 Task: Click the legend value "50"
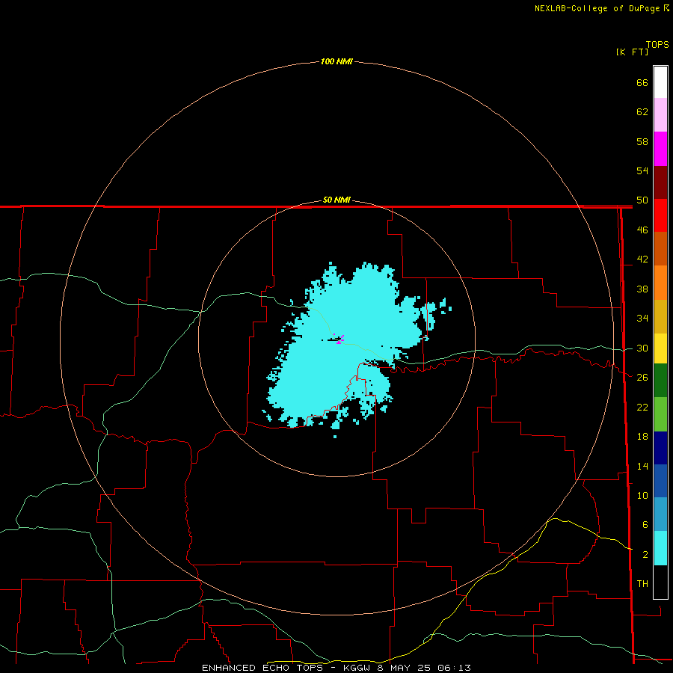point(642,200)
